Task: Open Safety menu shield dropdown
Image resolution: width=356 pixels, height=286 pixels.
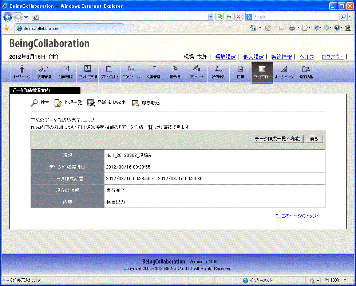Action: pos(317,28)
